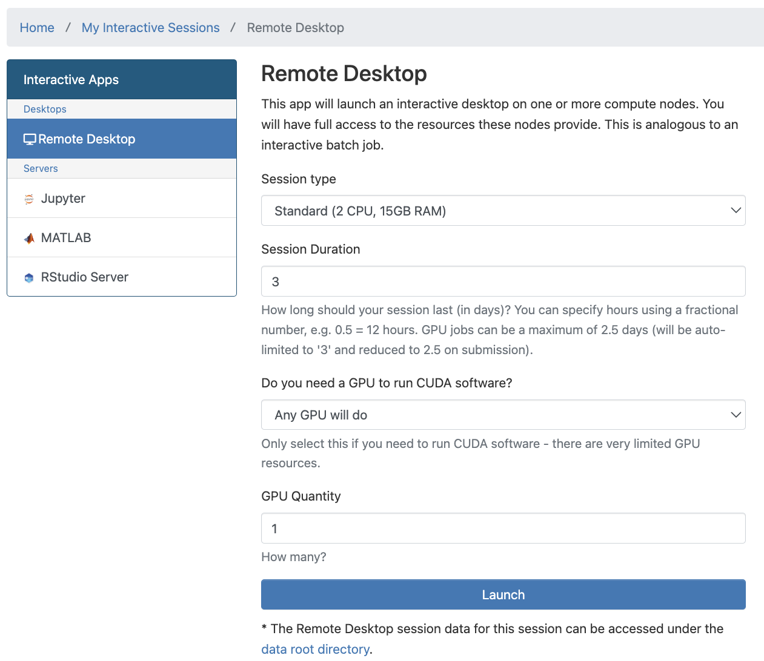Select Jupyter from the Servers list
764x661 pixels.
click(x=62, y=198)
